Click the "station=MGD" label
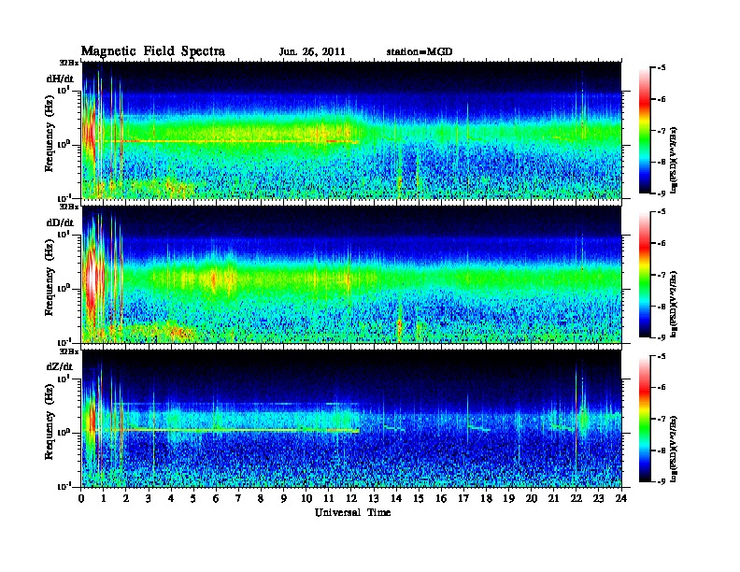 420,52
